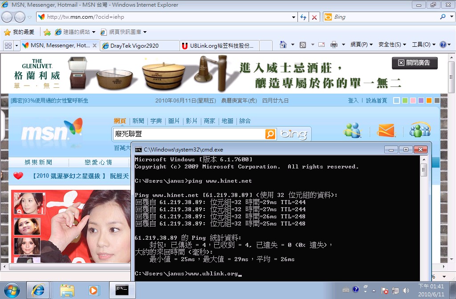Choose the light blue theme swatch
The image size is (456, 299).
click(396, 100)
